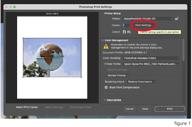This screenshot has width=192, height=127.
Task: Select portrait layout orientation icon
Action: (x=124, y=32)
